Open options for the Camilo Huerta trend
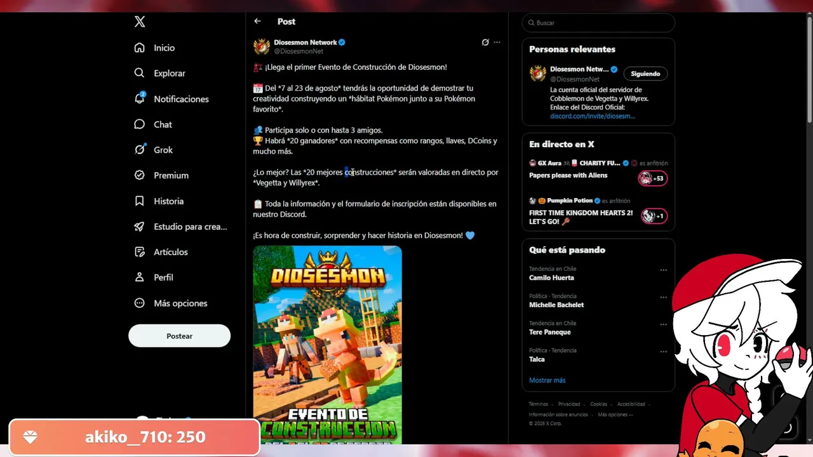This screenshot has width=813, height=457. [x=663, y=270]
